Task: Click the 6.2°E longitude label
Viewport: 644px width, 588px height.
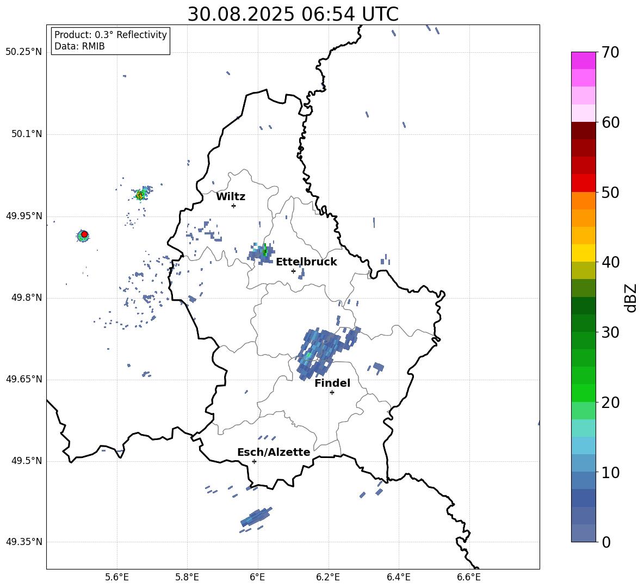Action: 328,577
